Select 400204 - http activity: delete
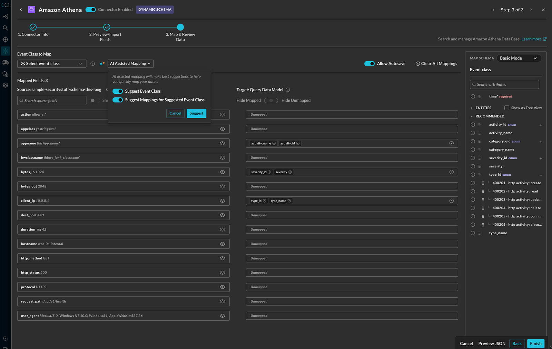The image size is (552, 349). (x=516, y=208)
